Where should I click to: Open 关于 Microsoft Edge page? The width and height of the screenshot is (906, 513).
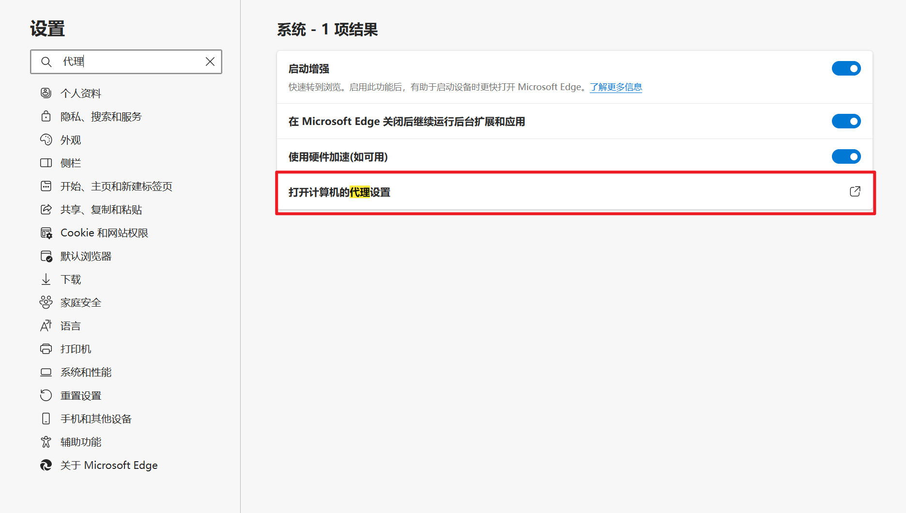tap(109, 466)
